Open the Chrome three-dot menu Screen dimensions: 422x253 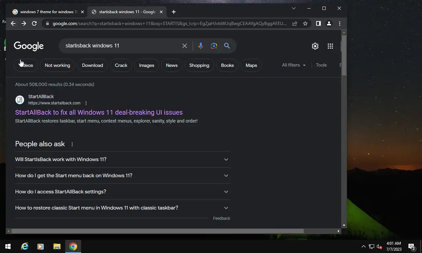click(340, 23)
